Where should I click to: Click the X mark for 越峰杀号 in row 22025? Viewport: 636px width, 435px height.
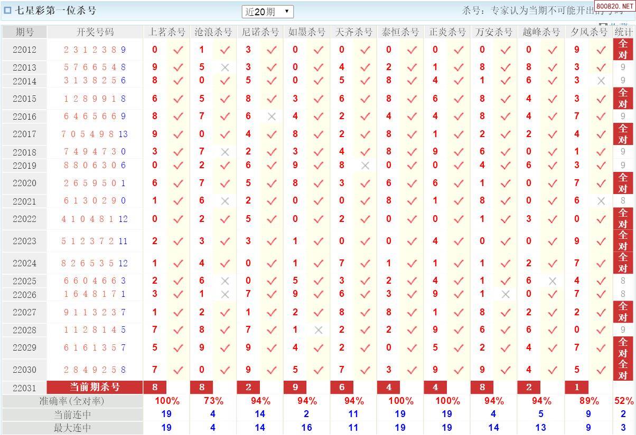click(x=553, y=281)
